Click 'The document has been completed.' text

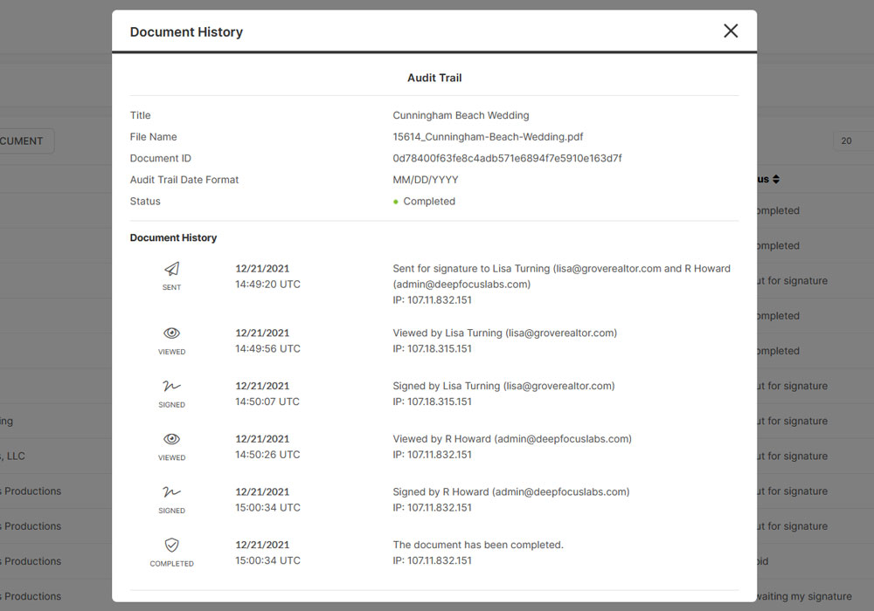[x=478, y=545]
